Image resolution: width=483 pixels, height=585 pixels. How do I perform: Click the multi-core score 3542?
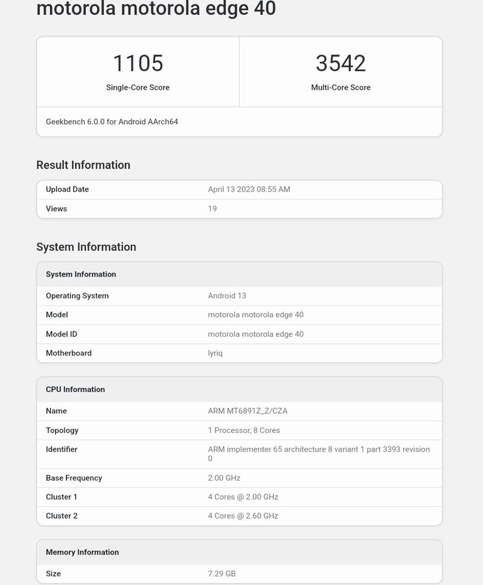[x=340, y=63]
